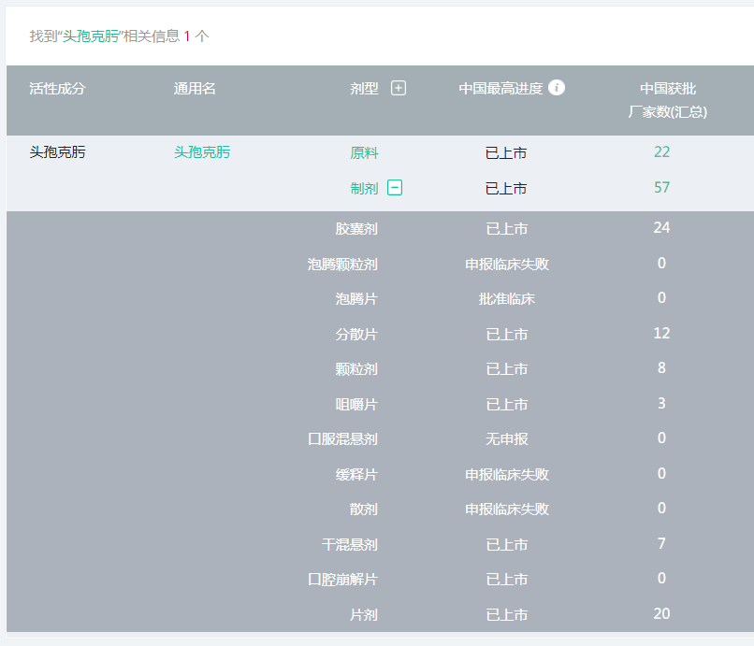Expand all dosage forms with 剂型 plus icon
The image size is (754, 646).
pos(399,88)
